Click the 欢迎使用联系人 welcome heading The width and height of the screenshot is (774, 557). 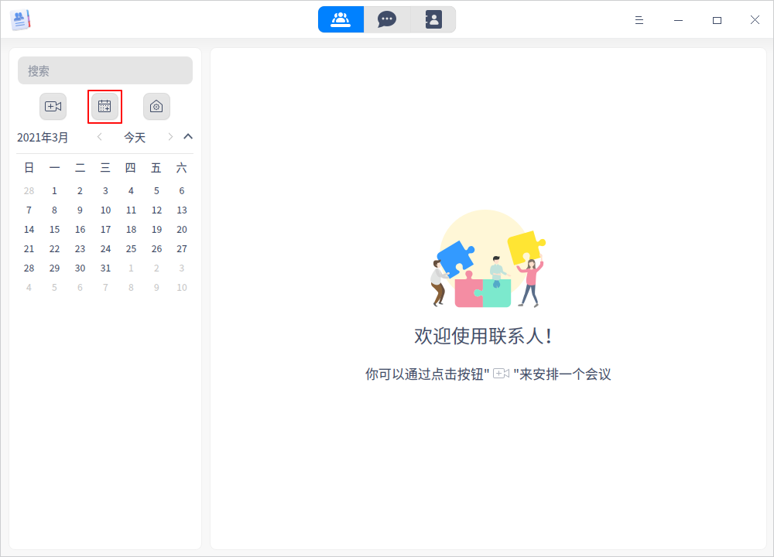pos(483,336)
